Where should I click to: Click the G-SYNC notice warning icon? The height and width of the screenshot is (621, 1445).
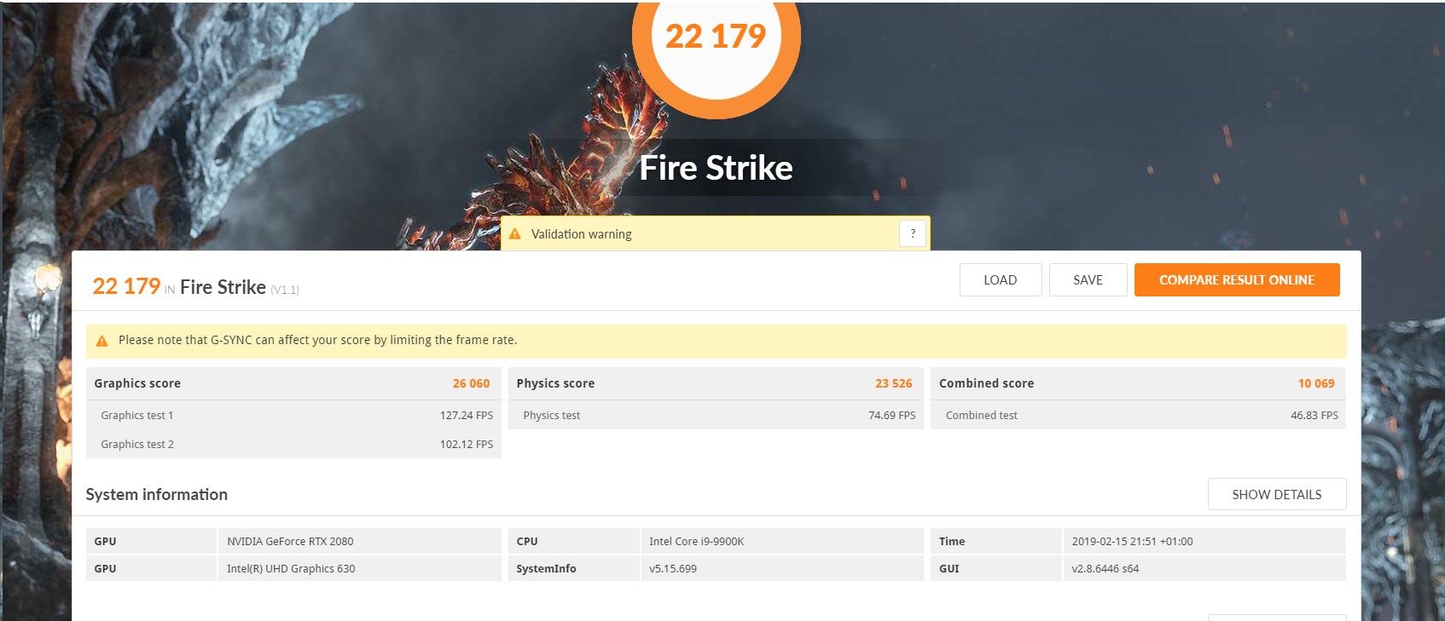click(102, 341)
